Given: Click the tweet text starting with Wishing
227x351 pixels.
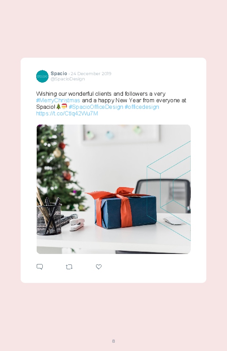Looking at the screenshot, I should pyautogui.click(x=111, y=104).
